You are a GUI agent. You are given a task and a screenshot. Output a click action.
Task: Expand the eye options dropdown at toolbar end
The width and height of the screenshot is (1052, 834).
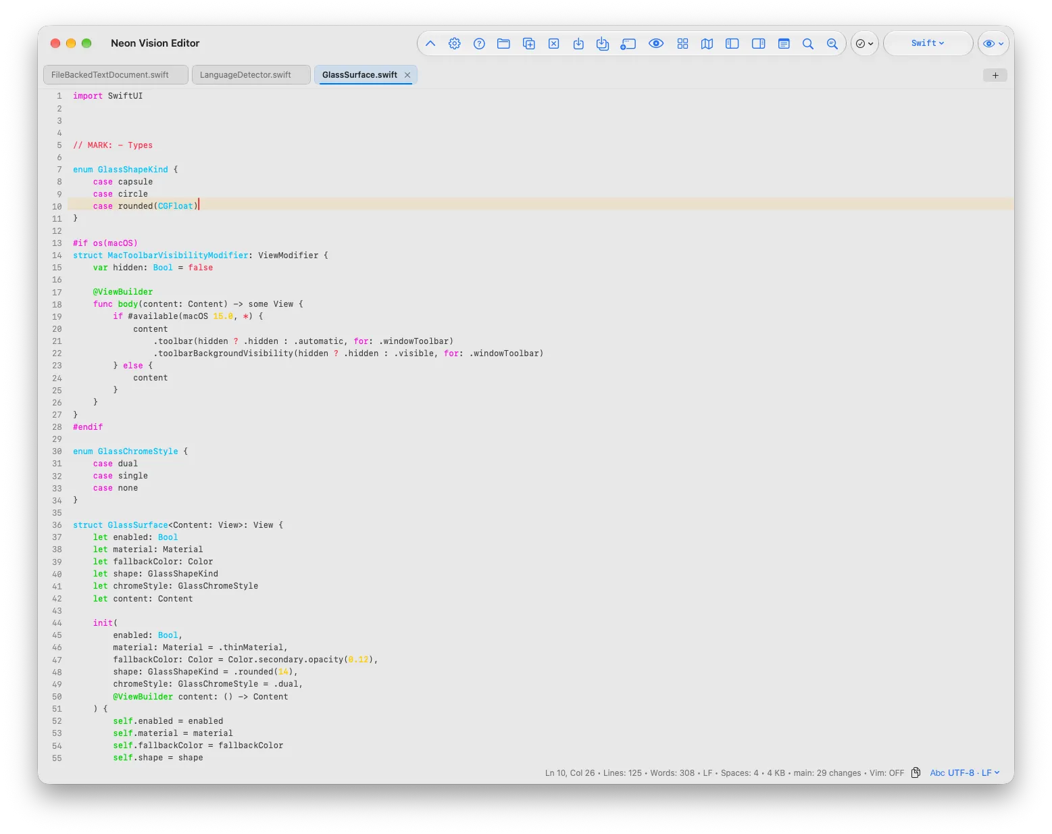click(x=993, y=43)
